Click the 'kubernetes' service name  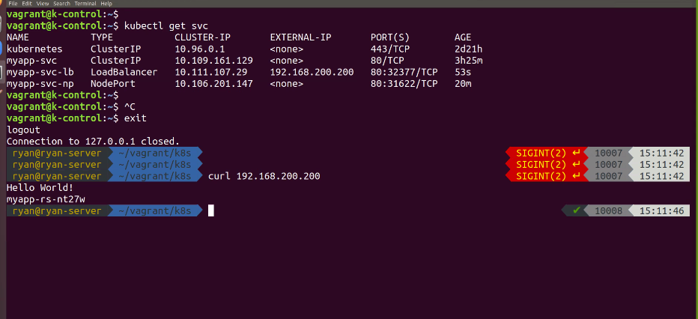[34, 49]
